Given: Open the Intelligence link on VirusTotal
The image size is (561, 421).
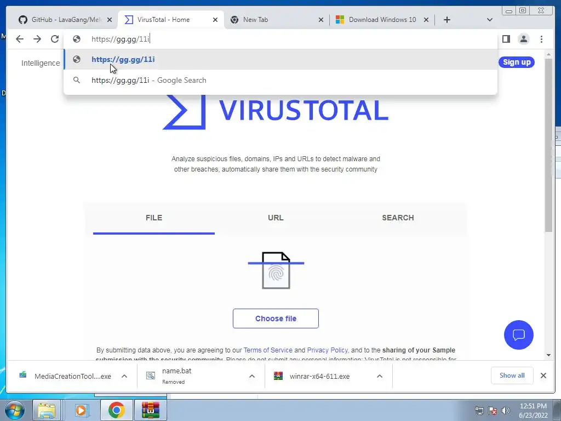Looking at the screenshot, I should [41, 63].
